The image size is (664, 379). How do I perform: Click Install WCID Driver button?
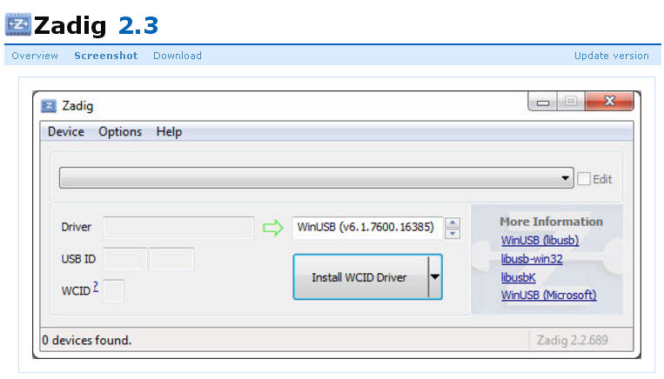tap(360, 277)
